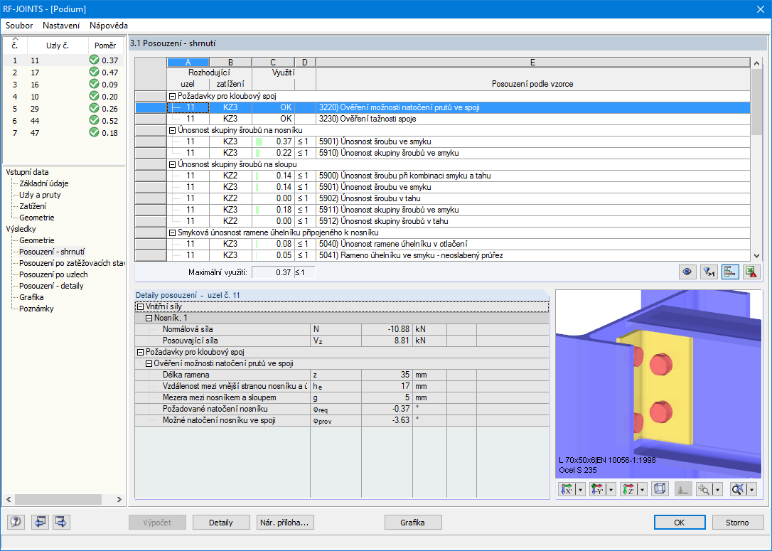View model along minus Y axis
The image size is (772, 551).
point(598,489)
